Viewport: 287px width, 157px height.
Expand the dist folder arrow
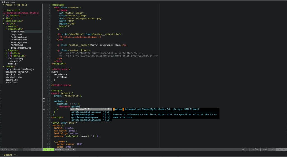(x=4, y=18)
